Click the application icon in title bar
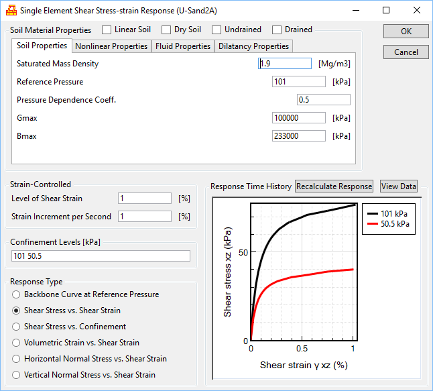The height and width of the screenshot is (391, 433). (x=11, y=11)
